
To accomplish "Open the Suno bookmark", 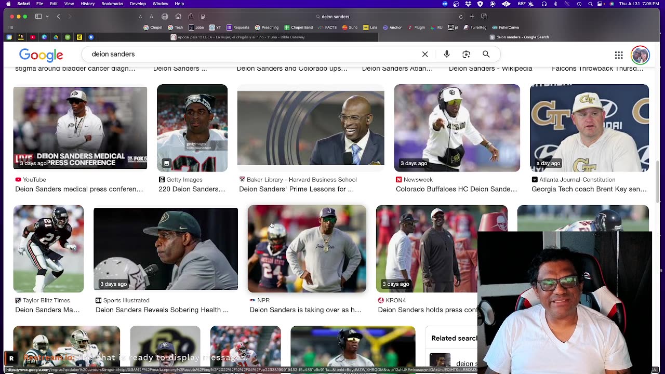I will coord(350,28).
